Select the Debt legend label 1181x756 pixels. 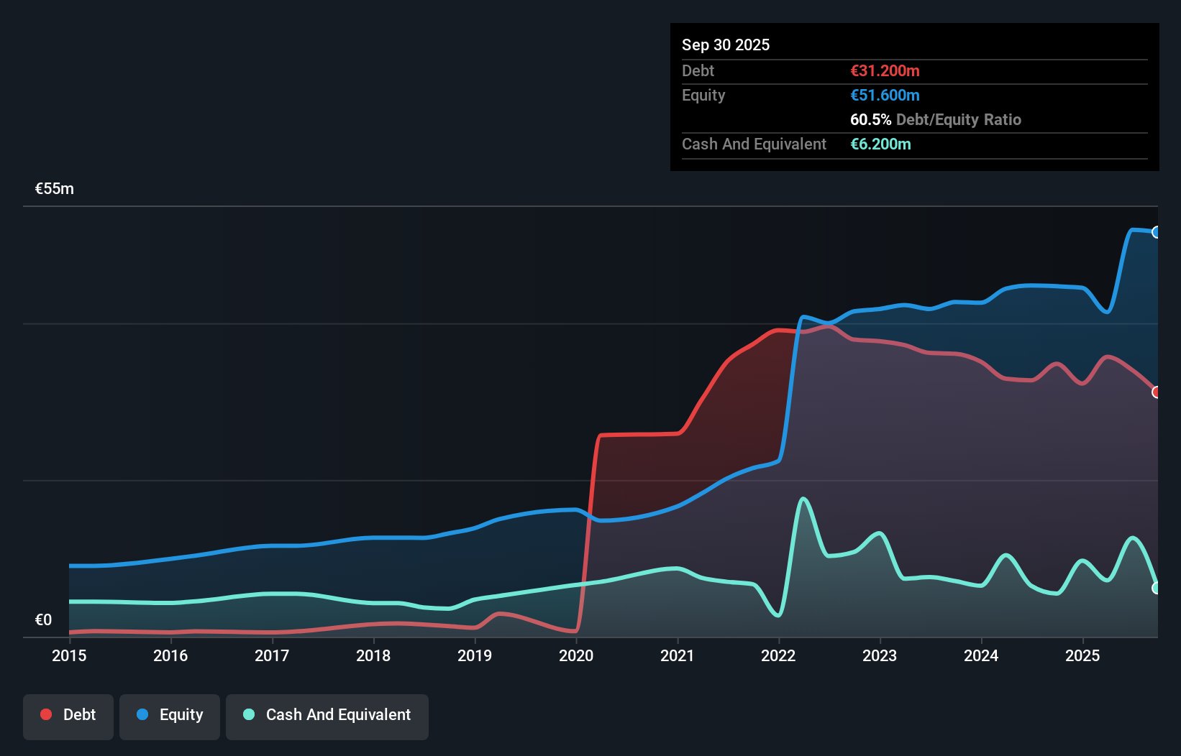(79, 714)
